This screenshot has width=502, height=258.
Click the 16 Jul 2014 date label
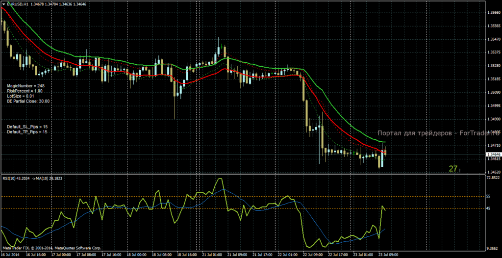[10, 255]
